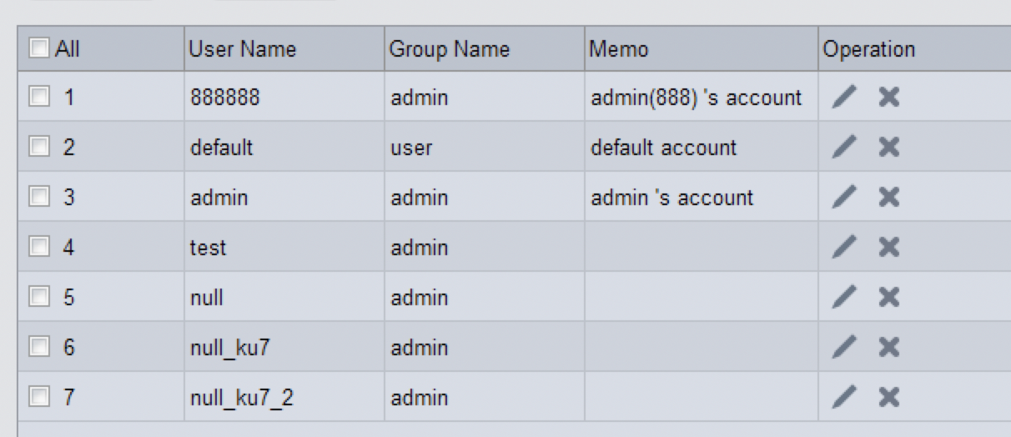
Task: Toggle the checkbox for row 2
Action: [x=39, y=148]
